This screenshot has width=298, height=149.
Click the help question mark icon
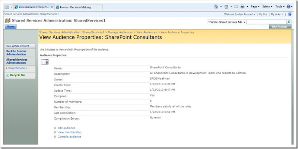(289, 7)
